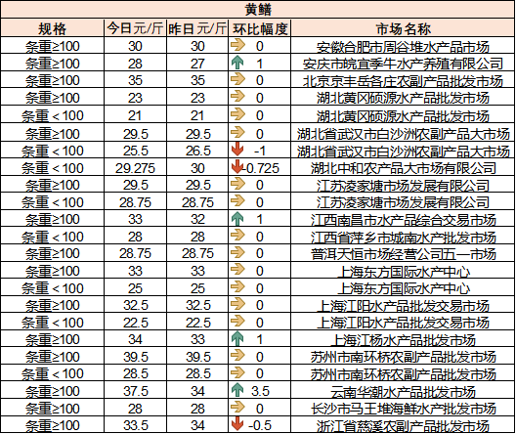Click yellow right arrow for 普洱天恒市场经营公司五一市场

(x=237, y=252)
